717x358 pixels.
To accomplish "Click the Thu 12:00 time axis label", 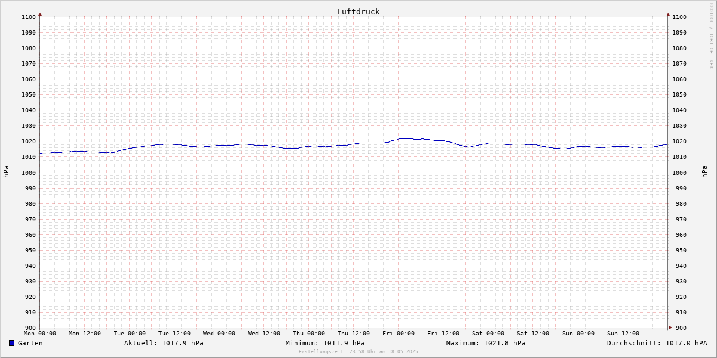I will click(x=354, y=334).
